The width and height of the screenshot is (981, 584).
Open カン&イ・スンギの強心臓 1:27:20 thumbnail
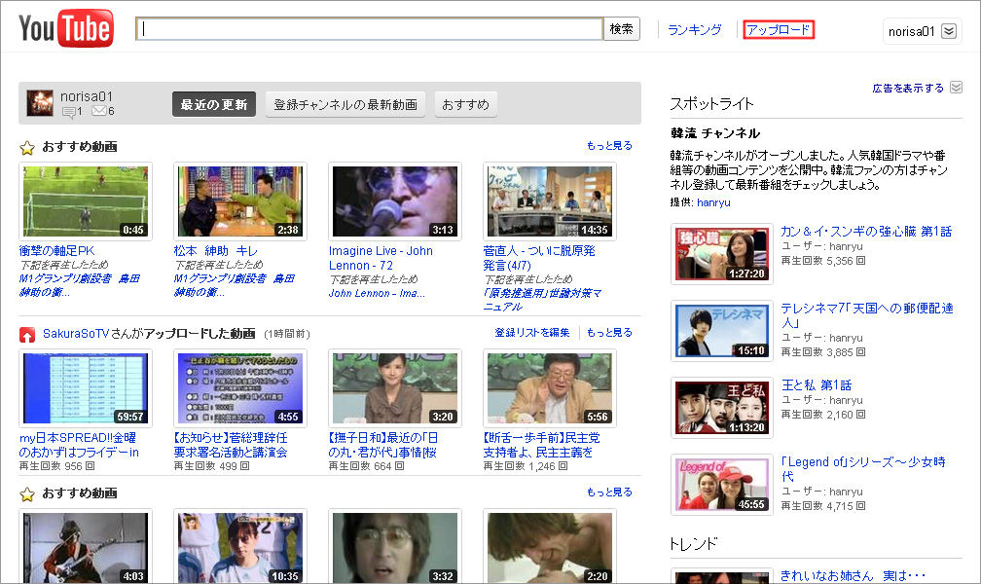coord(722,254)
